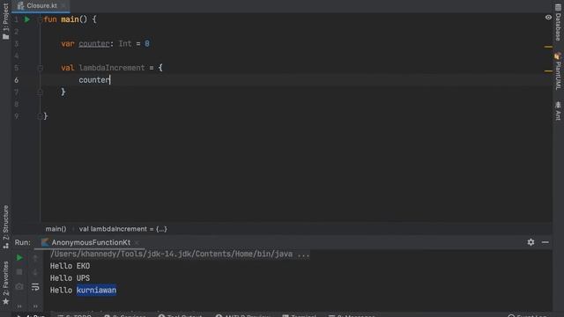The height and width of the screenshot is (317, 564).
Task: Click the camera Dump Threads icon
Action: pyautogui.click(x=19, y=287)
